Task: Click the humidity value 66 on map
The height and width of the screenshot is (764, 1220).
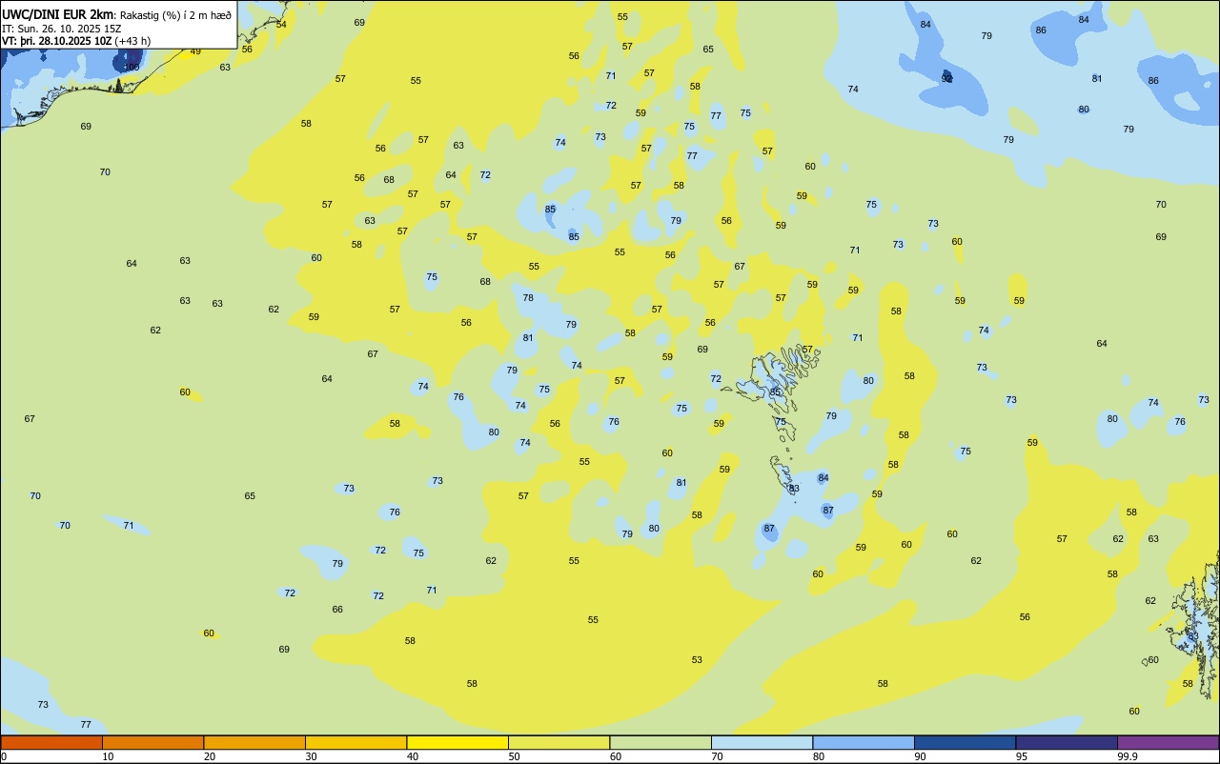Action: (x=337, y=610)
